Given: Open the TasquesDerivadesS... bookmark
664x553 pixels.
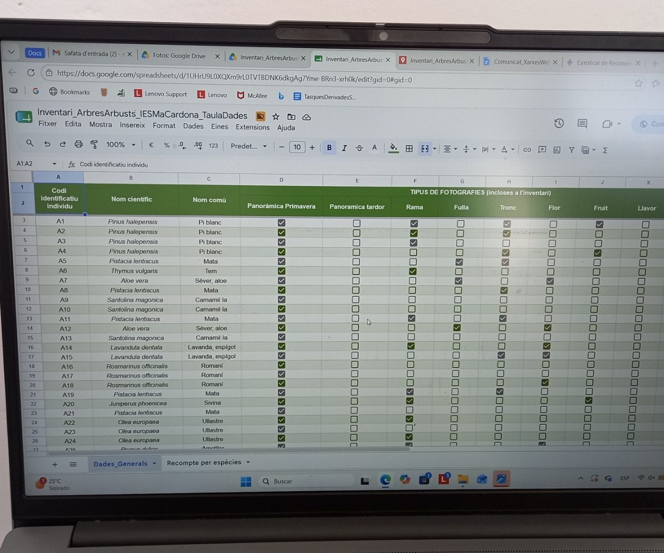Looking at the screenshot, I should 325,97.
